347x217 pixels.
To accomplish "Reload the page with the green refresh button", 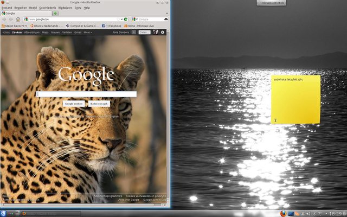I will 126,20.
